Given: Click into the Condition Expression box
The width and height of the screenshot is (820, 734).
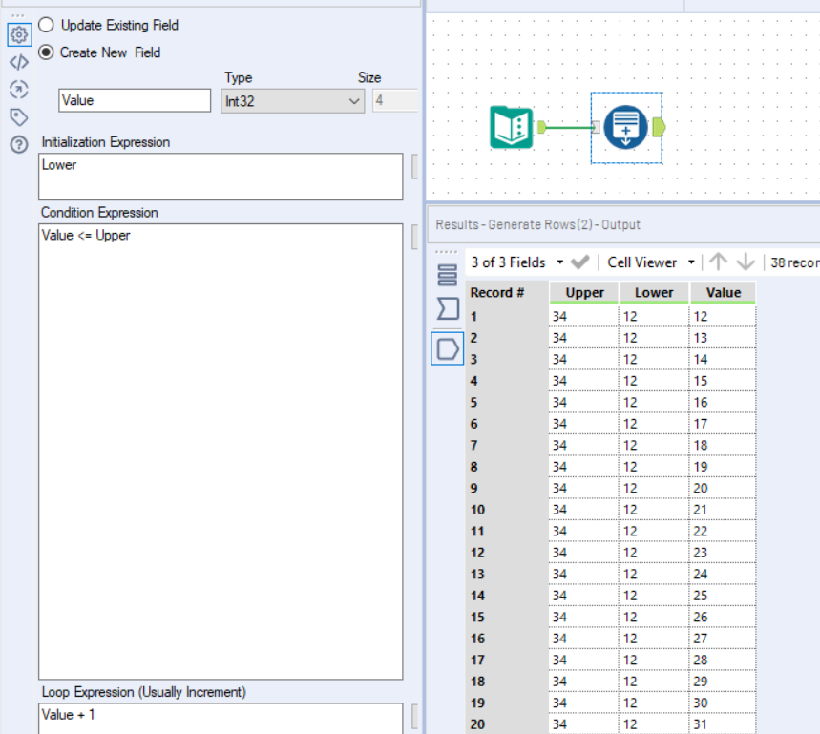Looking at the screenshot, I should 221,451.
